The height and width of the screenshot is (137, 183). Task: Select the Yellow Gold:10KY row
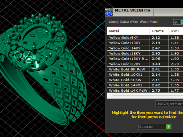tap(145, 43)
